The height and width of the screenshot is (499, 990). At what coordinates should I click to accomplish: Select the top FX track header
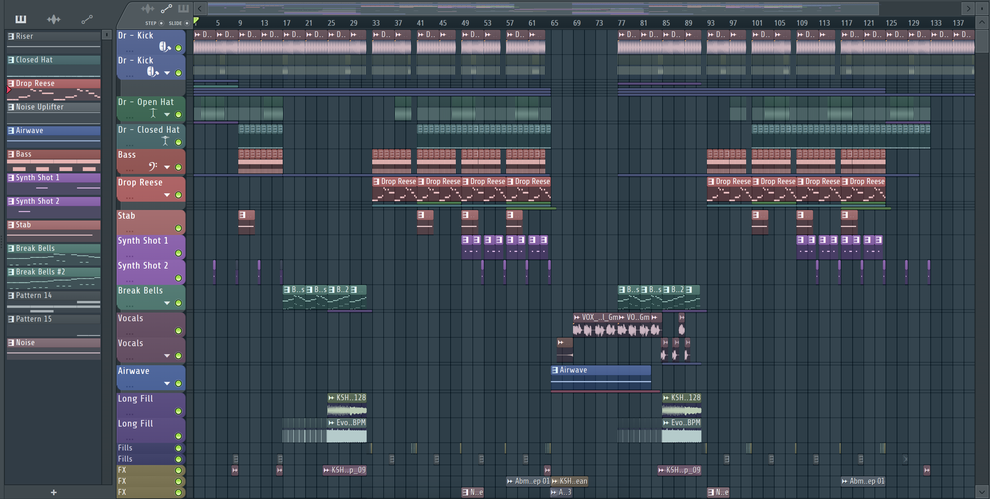click(151, 470)
